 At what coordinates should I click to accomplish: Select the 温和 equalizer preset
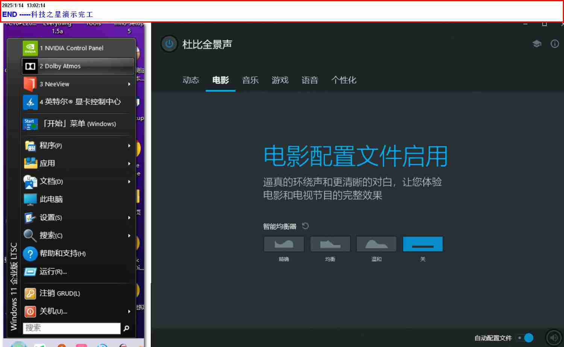pos(376,244)
